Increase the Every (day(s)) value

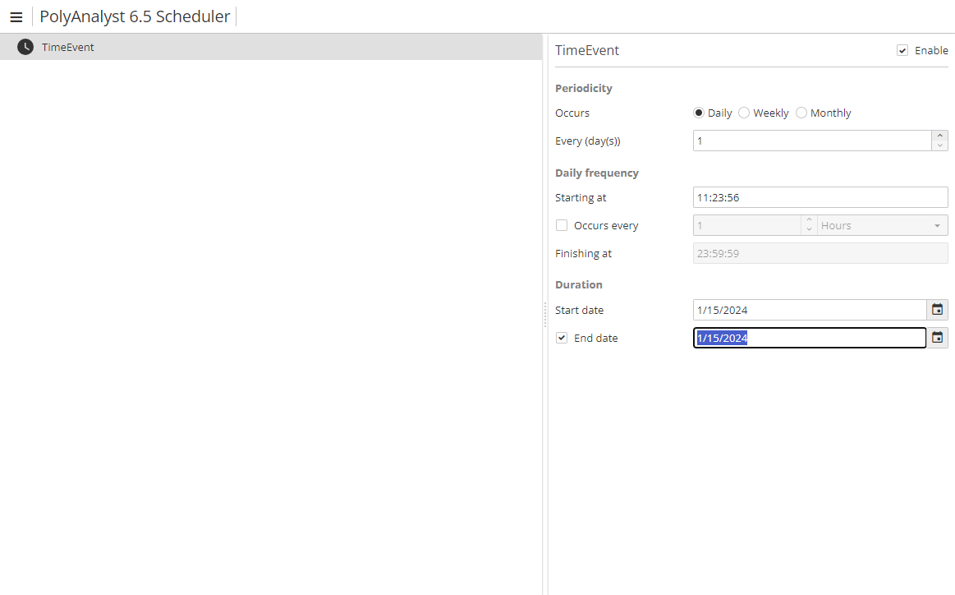coord(939,136)
